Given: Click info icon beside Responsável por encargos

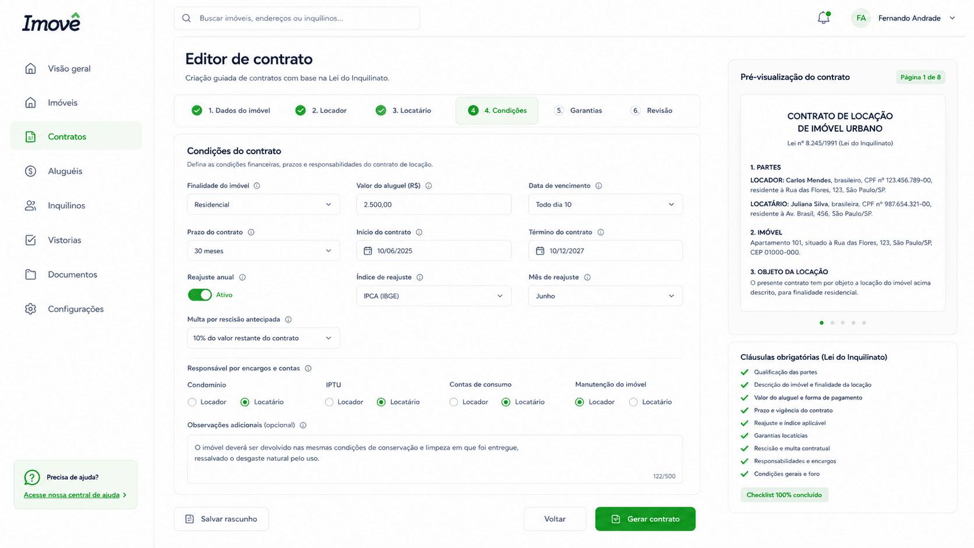Looking at the screenshot, I should click(308, 369).
